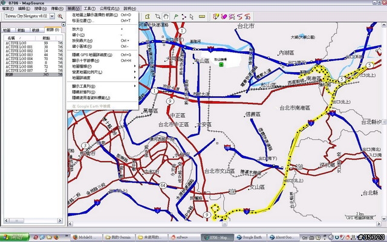The height and width of the screenshot is (242, 387).
Task: Switch to the Google Earth taskbar window
Action: (x=250, y=238)
